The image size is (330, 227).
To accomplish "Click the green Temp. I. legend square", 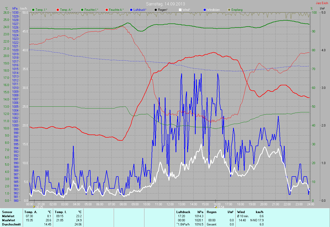I will [33, 10].
